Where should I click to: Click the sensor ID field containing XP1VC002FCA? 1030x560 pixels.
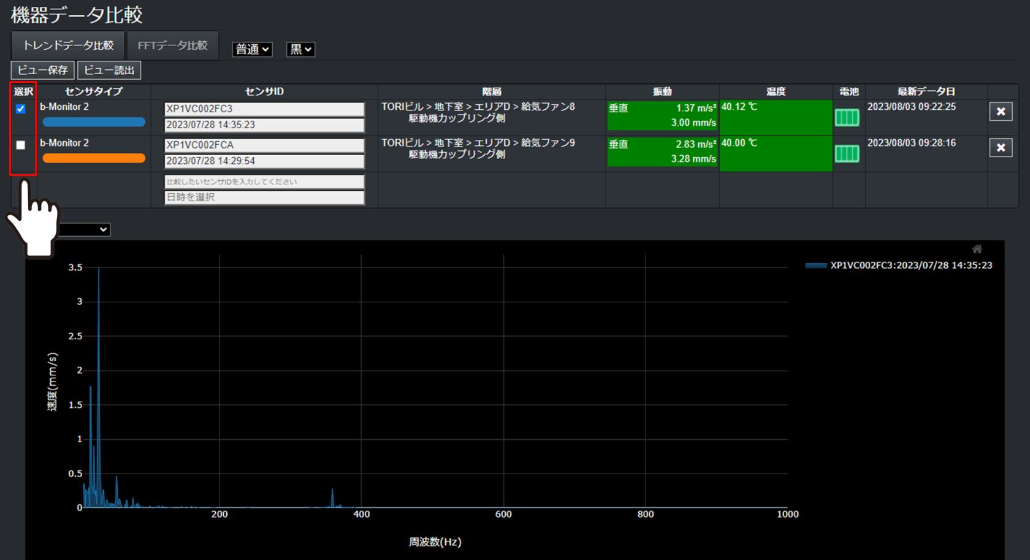[264, 145]
